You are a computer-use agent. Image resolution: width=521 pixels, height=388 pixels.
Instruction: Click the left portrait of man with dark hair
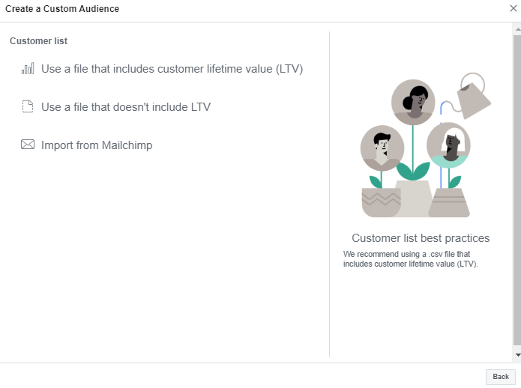382,147
